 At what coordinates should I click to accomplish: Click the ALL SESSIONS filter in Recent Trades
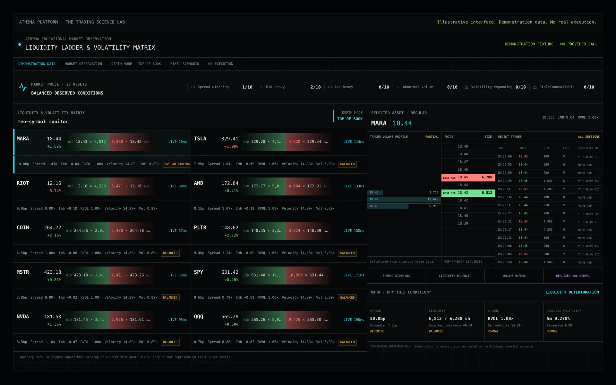(589, 137)
